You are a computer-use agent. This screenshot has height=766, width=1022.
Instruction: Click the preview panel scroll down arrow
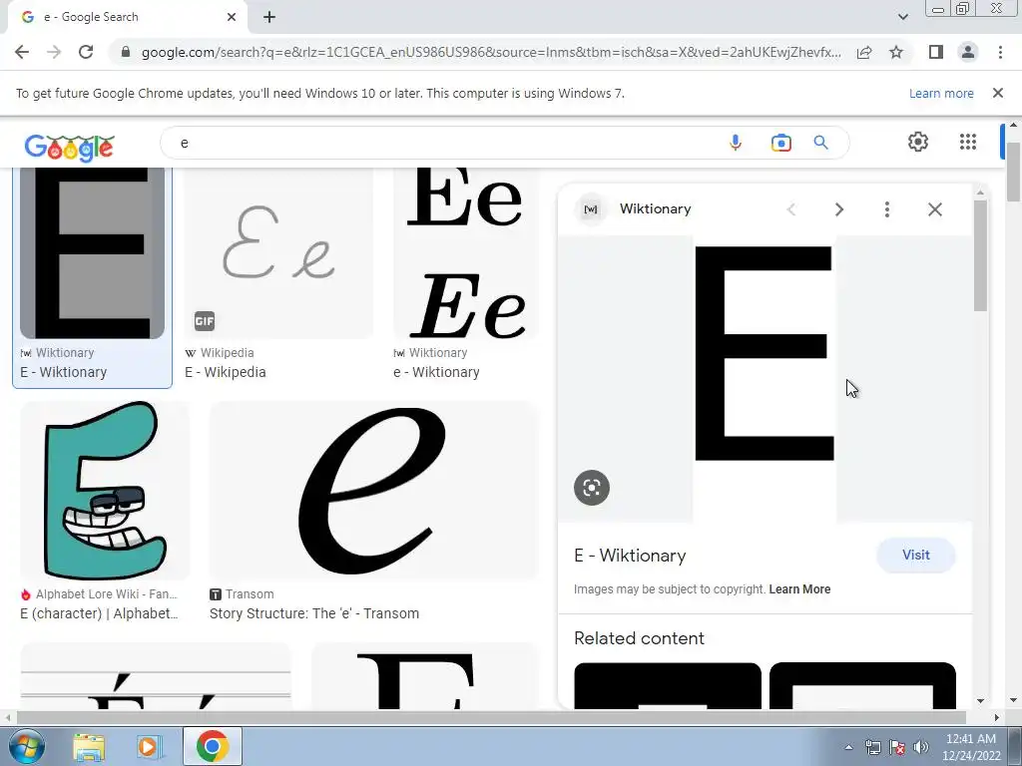click(x=980, y=701)
